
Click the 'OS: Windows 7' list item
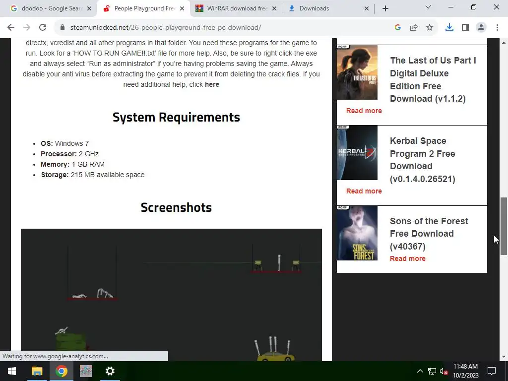click(x=64, y=143)
